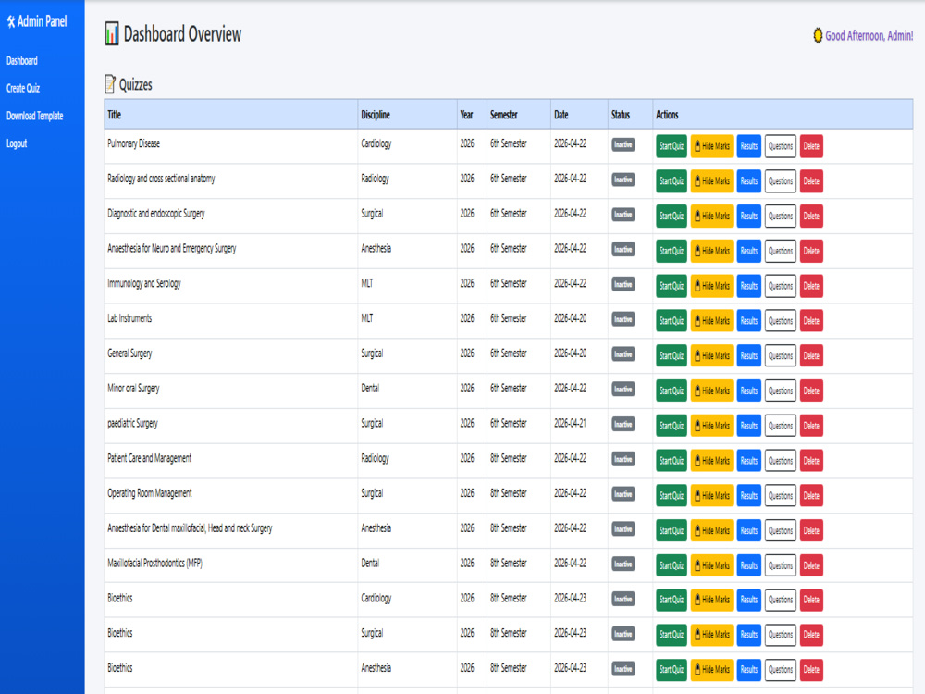
Task: Hide marks for Radiology and cross sectional anatomy
Action: pos(712,181)
